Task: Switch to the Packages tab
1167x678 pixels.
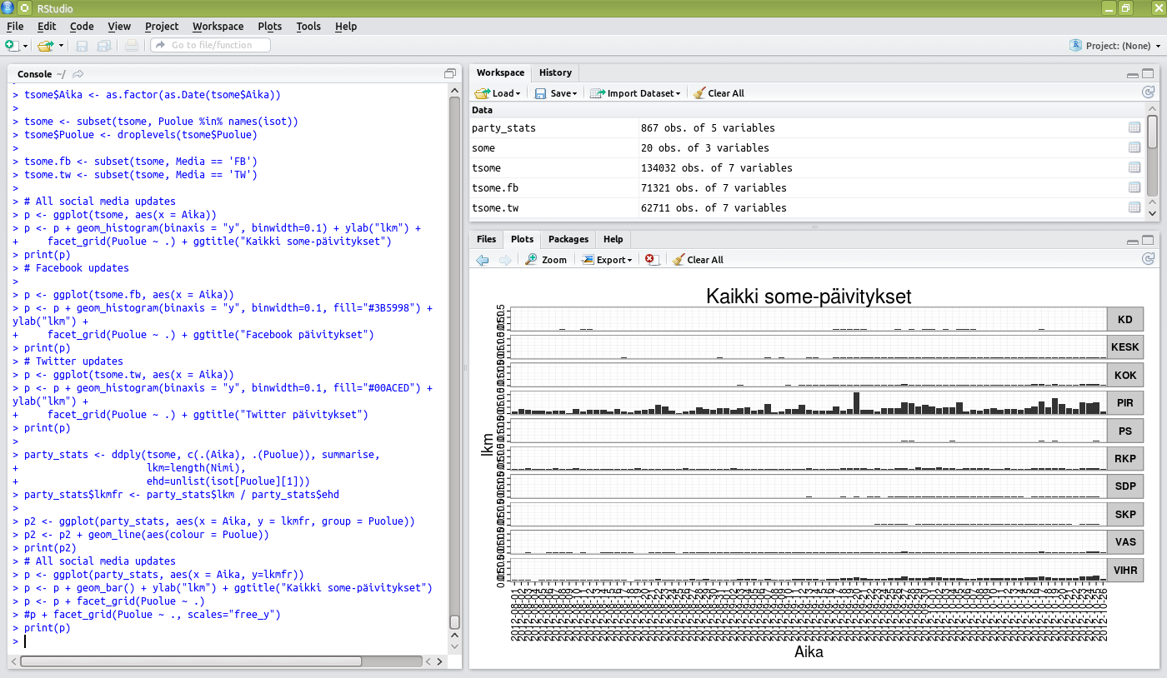Action: pyautogui.click(x=568, y=239)
